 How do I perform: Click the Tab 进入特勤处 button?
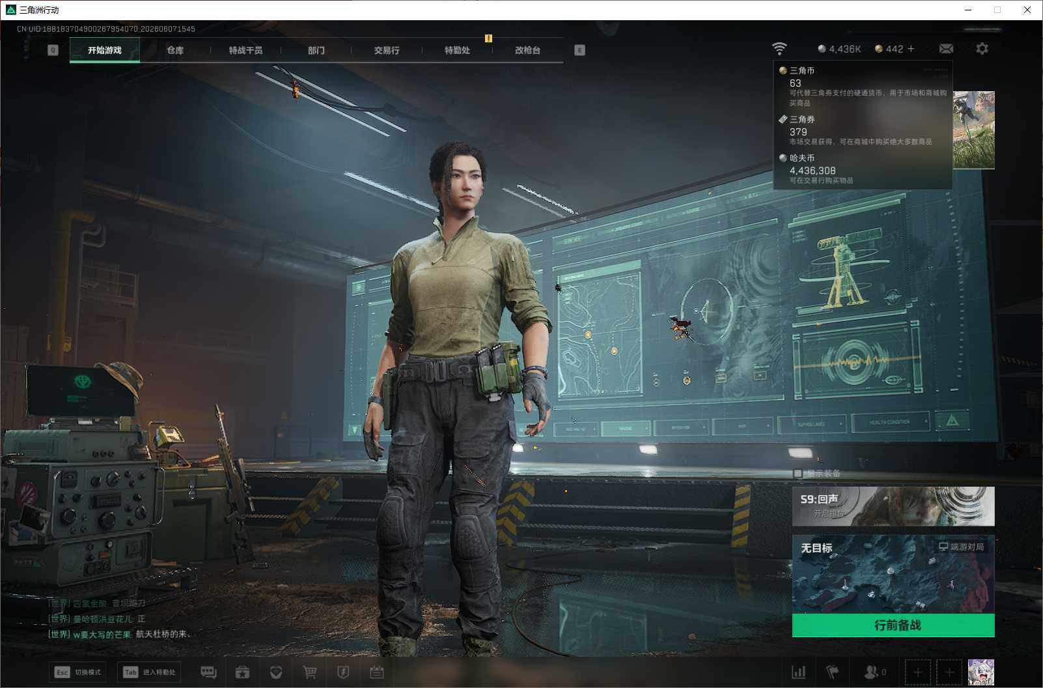[150, 672]
